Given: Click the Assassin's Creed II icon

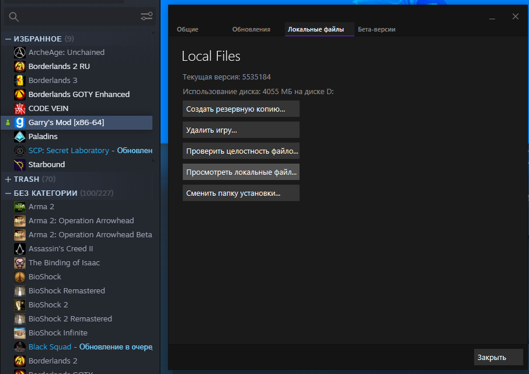Looking at the screenshot, I should pyautogui.click(x=20, y=248).
